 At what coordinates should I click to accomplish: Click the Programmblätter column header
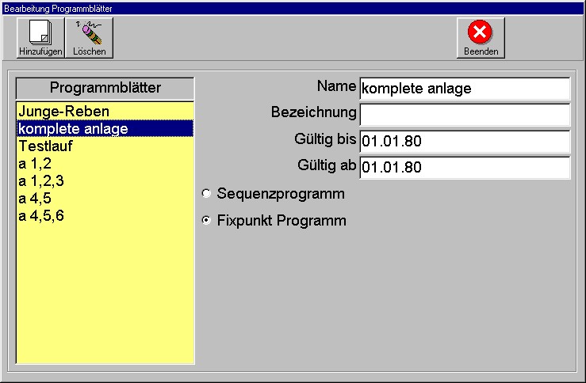point(105,87)
